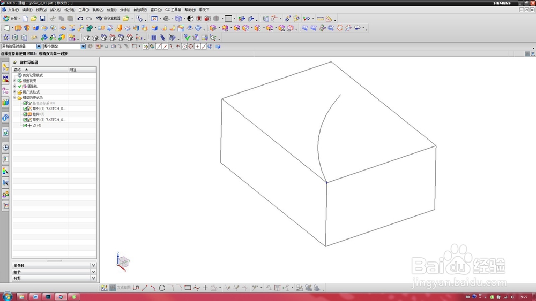Open the 编辑(E) menu
Screen dimensions: 536x301
[x=27, y=10]
